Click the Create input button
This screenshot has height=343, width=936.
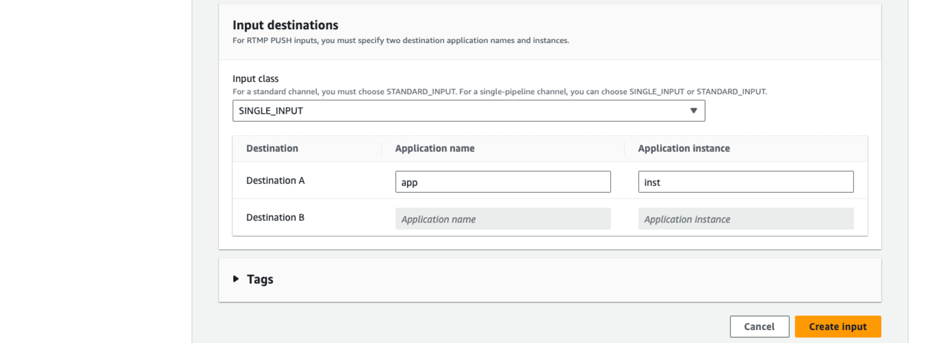click(838, 327)
